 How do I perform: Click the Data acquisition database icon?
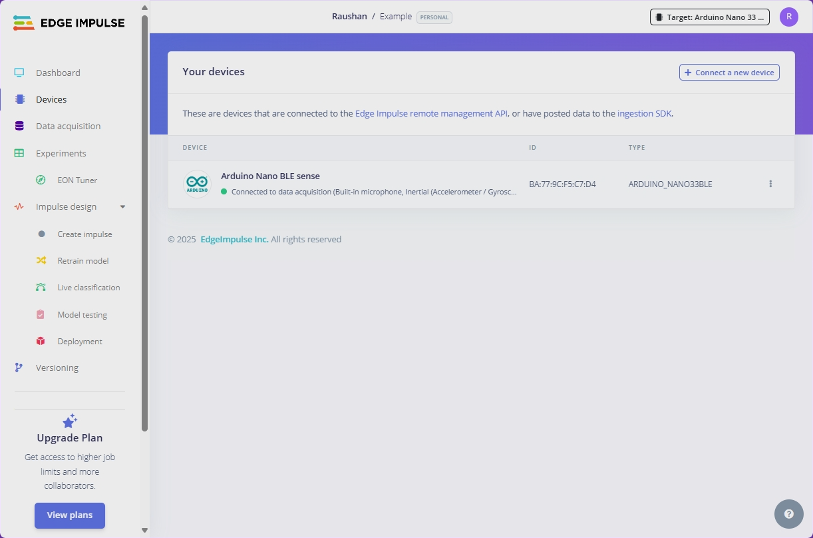tap(19, 126)
